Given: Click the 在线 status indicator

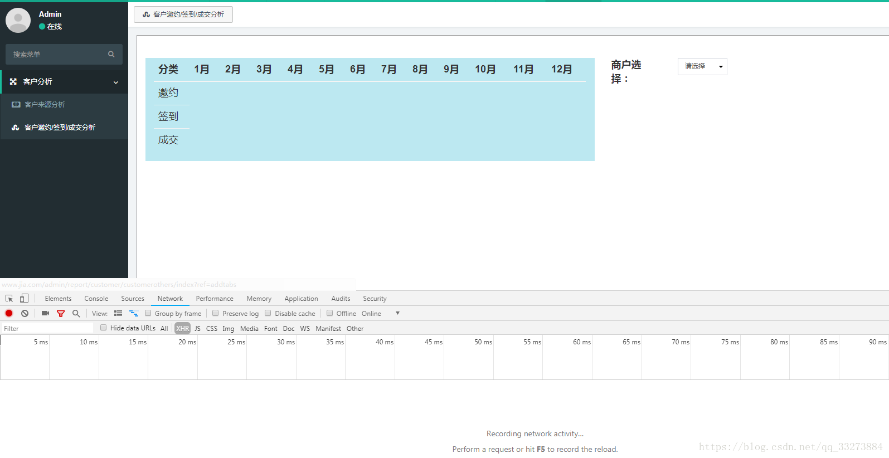Looking at the screenshot, I should 50,26.
